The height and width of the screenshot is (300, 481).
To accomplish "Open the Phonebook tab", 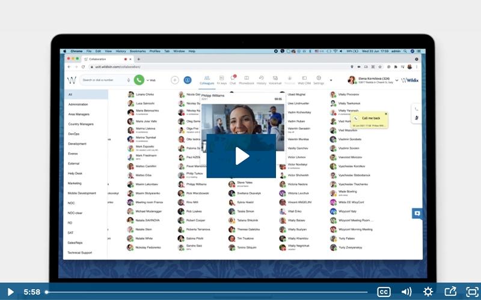I will [x=247, y=80].
